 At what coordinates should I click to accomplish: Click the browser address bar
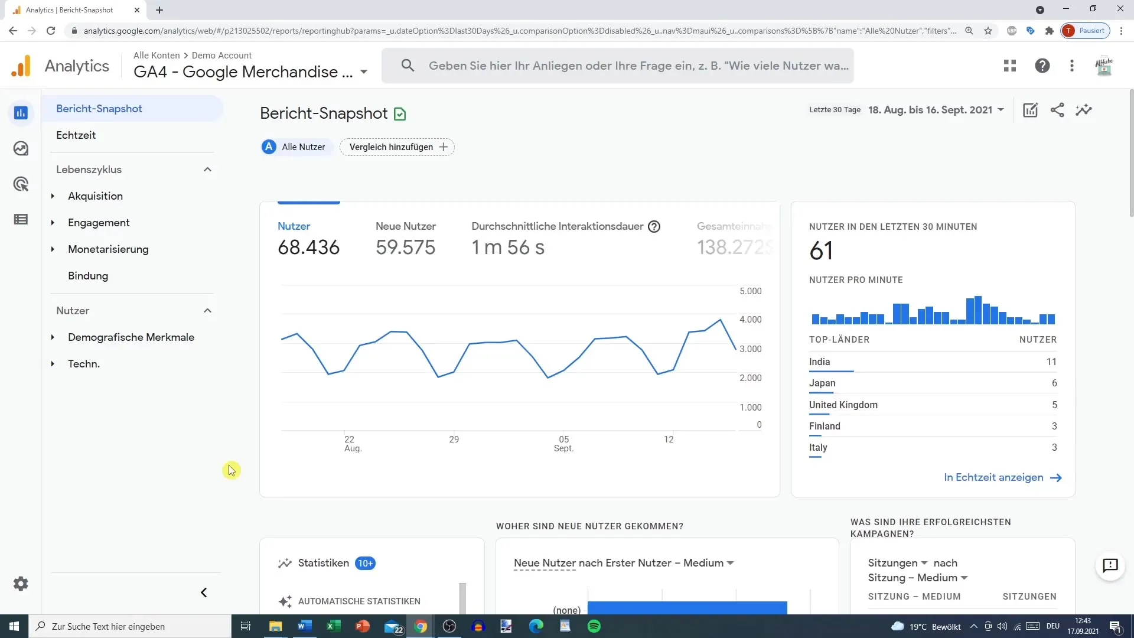pyautogui.click(x=520, y=31)
